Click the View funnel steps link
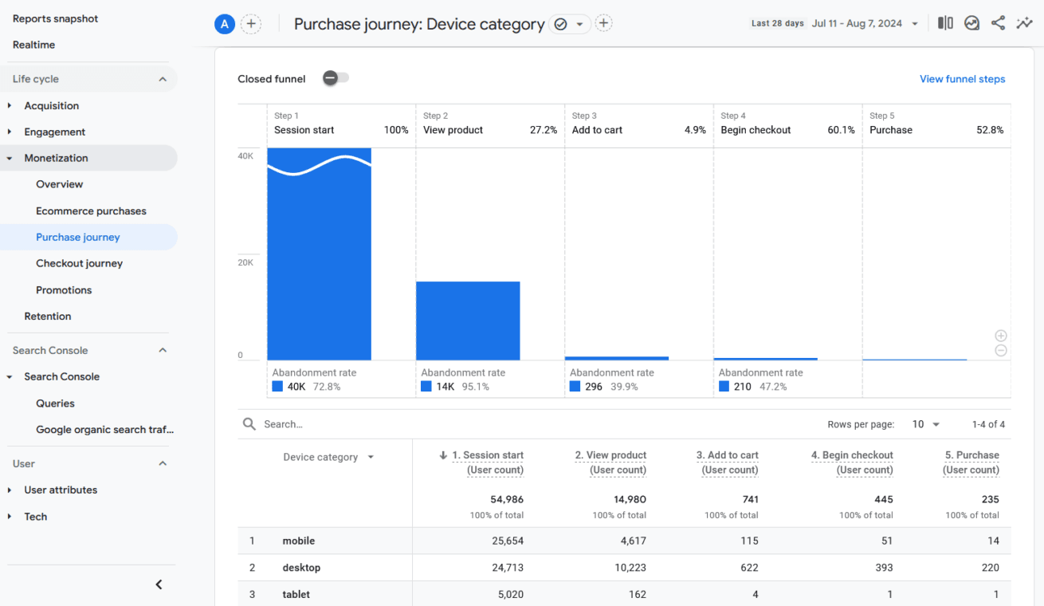The height and width of the screenshot is (606, 1044). coord(962,78)
